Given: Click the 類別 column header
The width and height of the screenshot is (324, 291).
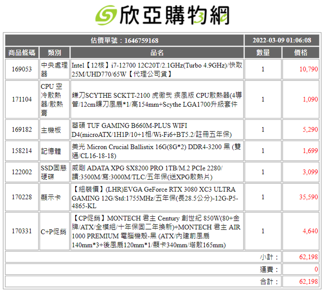Looking at the screenshot, I should tap(54, 53).
